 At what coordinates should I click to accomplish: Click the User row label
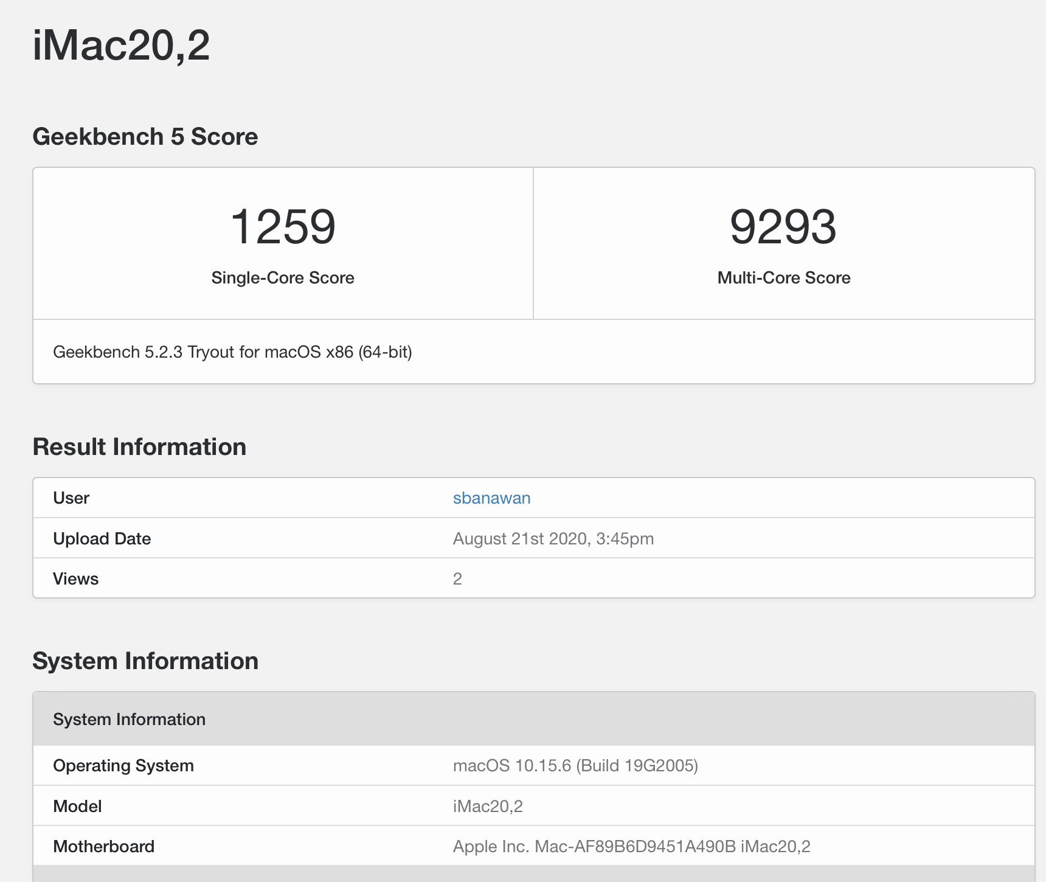point(71,498)
